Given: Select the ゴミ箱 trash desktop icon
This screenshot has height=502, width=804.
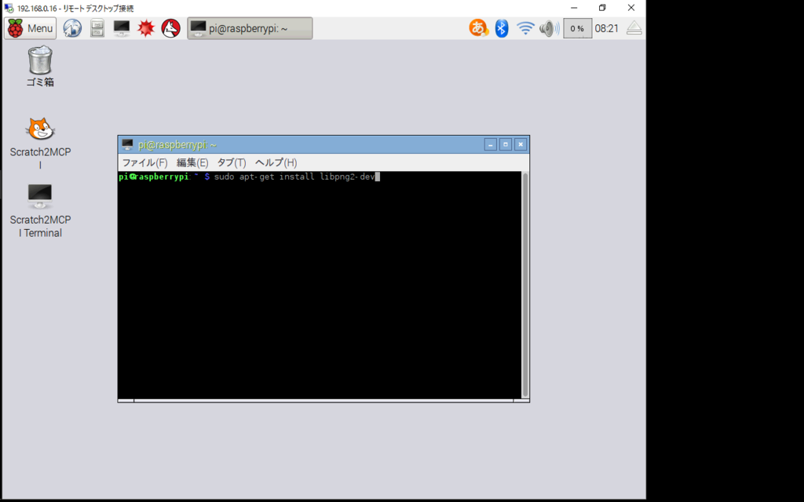Looking at the screenshot, I should tap(40, 67).
